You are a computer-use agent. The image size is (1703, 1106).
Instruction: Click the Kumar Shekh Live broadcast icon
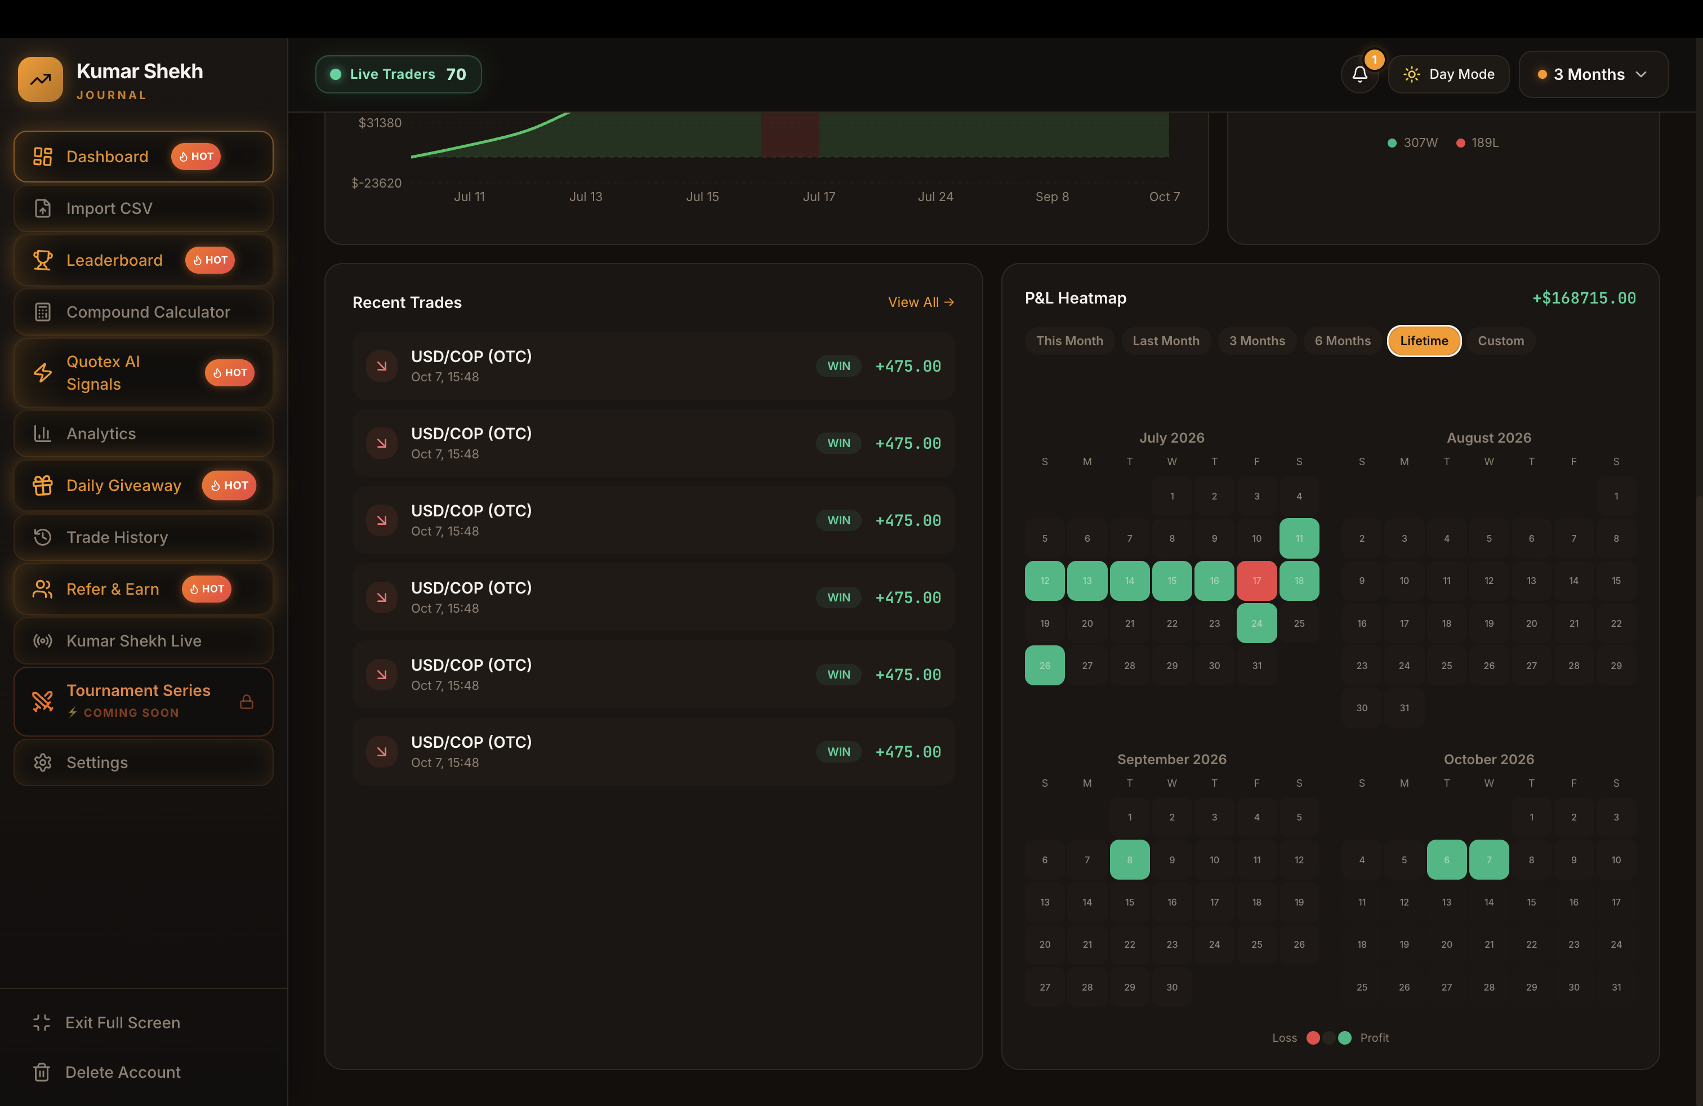coord(43,641)
